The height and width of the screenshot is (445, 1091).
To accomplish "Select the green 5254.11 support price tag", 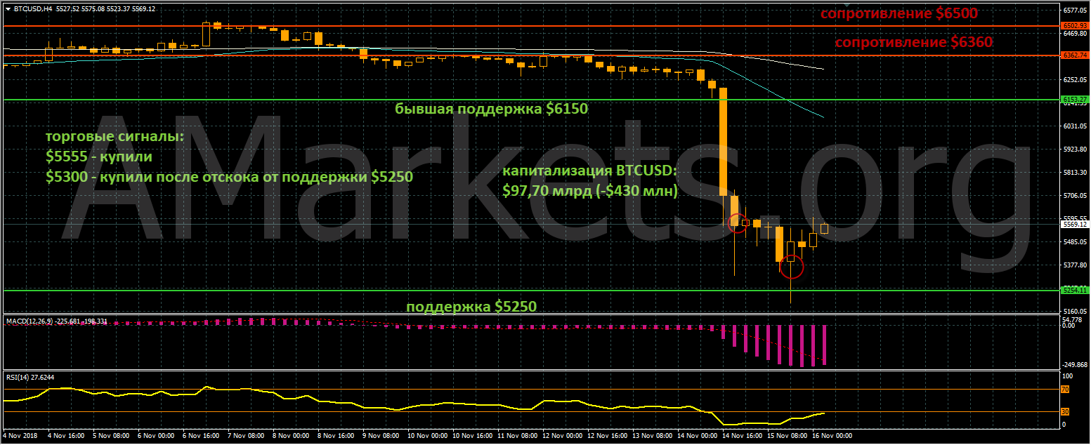I will pyautogui.click(x=1075, y=290).
